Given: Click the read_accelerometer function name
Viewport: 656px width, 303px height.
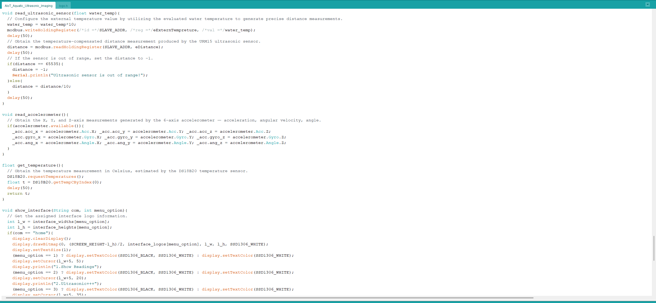Looking at the screenshot, I should 38,114.
